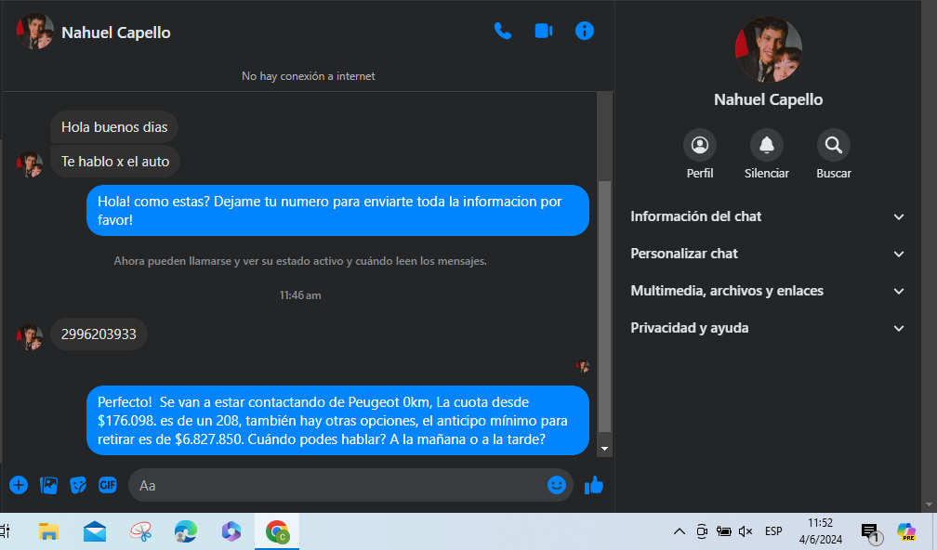Open more actions plus icon
This screenshot has height=550, width=937.
(x=19, y=485)
